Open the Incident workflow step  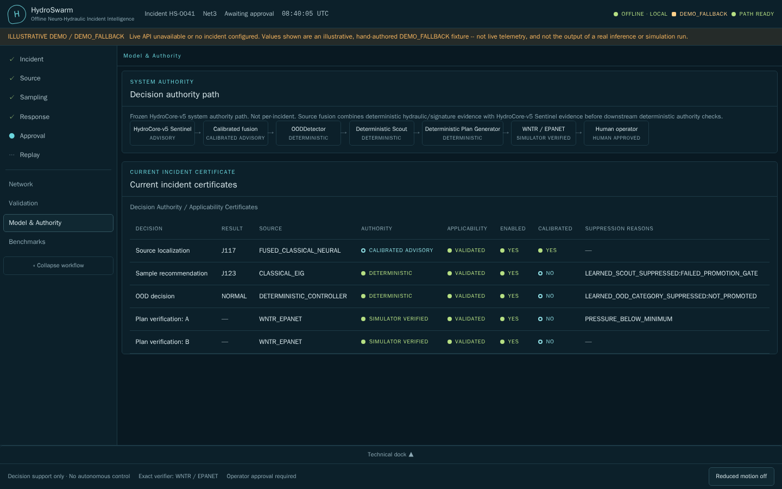(x=58, y=59)
